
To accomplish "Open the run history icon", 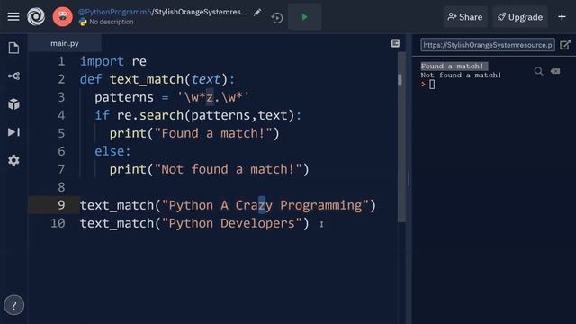I will click(277, 18).
